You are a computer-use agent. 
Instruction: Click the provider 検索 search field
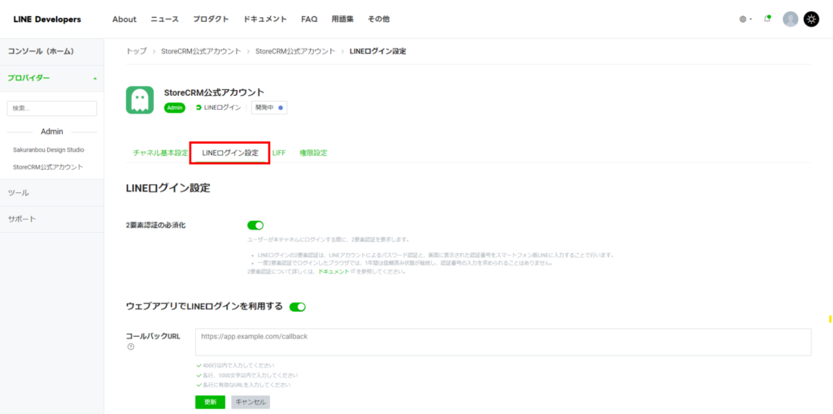[x=52, y=108]
